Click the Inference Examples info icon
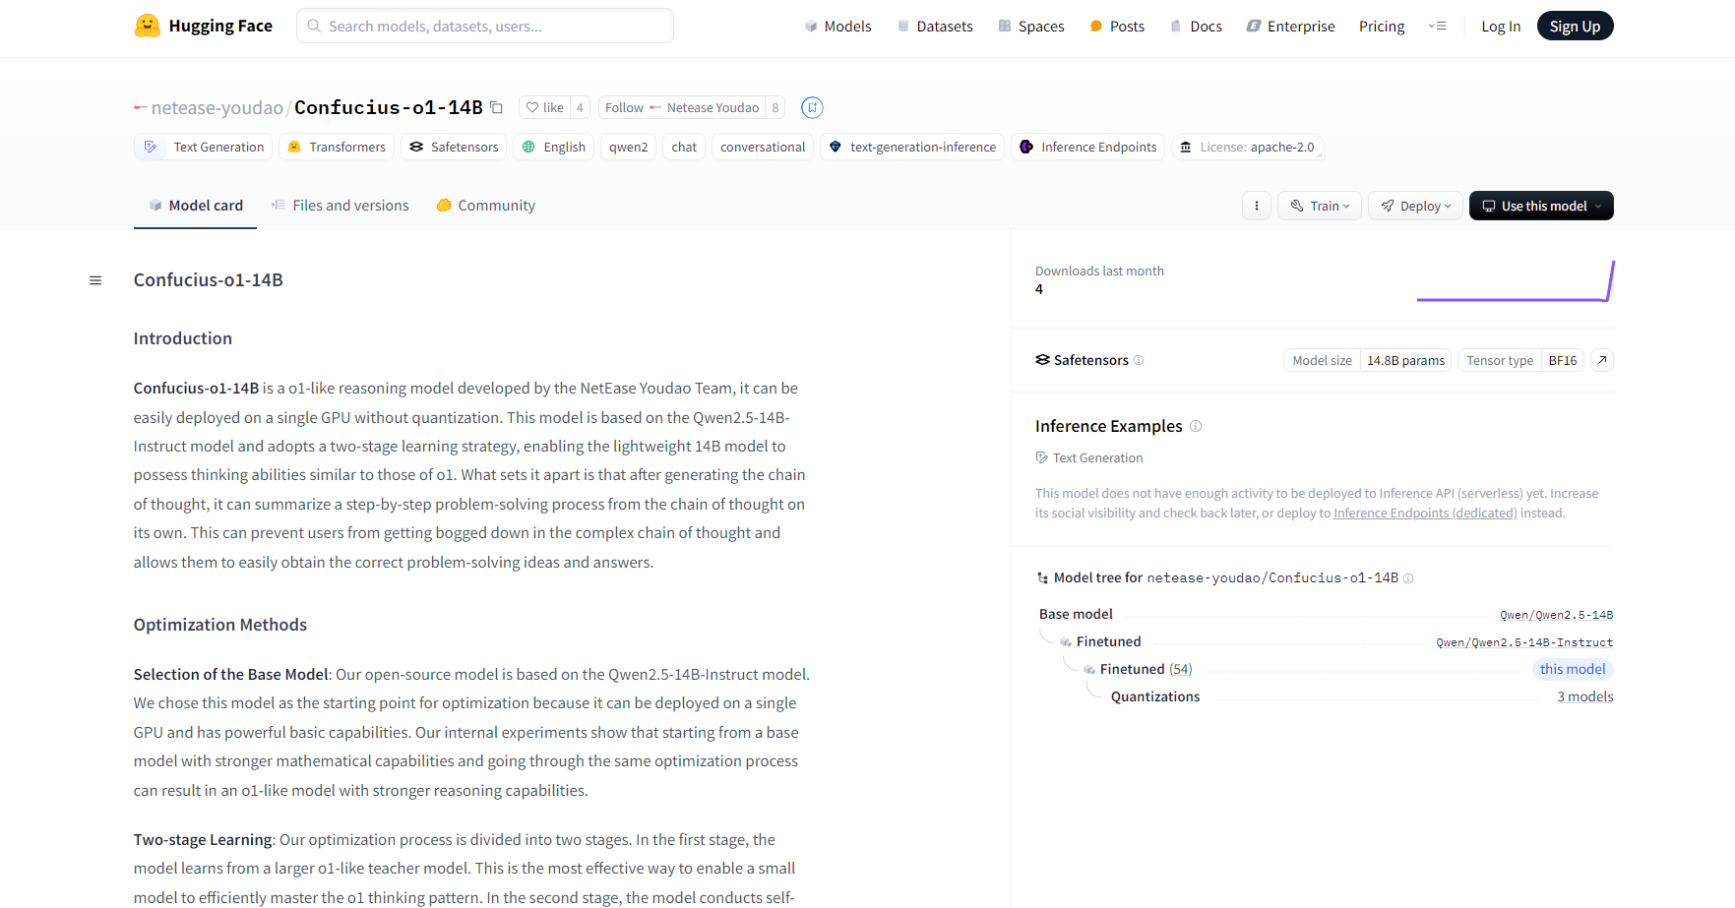Viewport: 1735px width, 908px height. tap(1196, 426)
